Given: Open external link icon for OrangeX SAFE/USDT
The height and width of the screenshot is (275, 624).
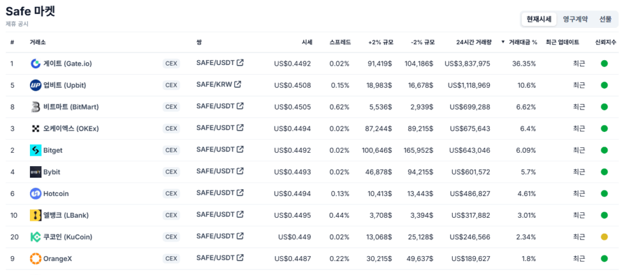Looking at the screenshot, I should coord(240,257).
